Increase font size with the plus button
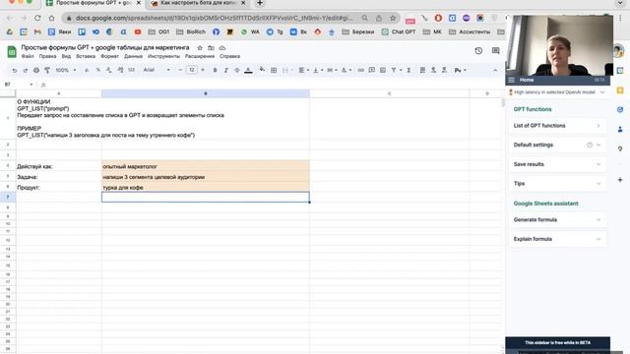The height and width of the screenshot is (354, 630). tap(203, 70)
